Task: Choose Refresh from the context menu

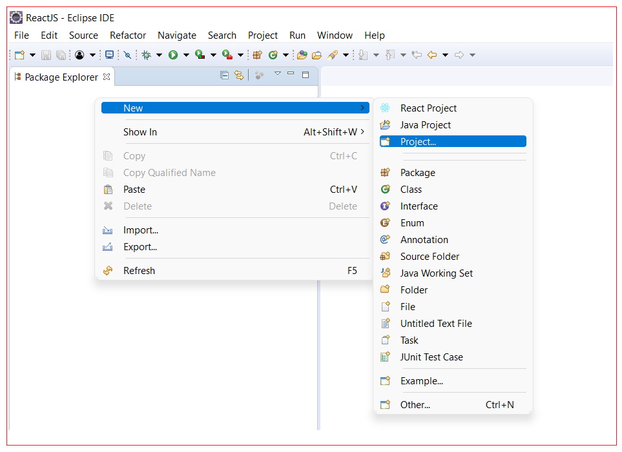Action: coord(235,271)
